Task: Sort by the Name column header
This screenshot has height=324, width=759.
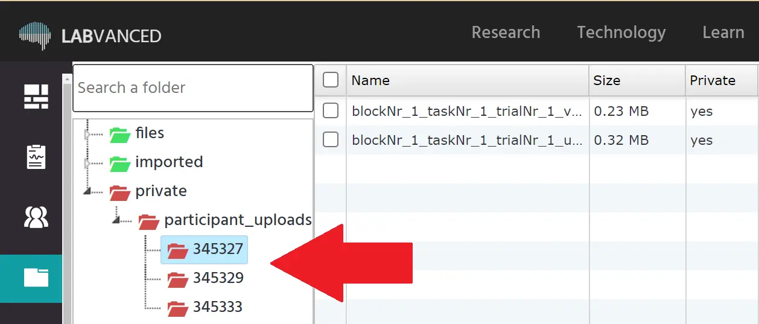Action: coord(468,80)
